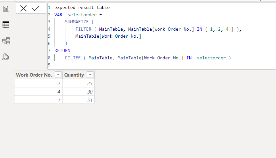Click the cell with Work Order No. 2
This screenshot has height=158, width=276.
(x=38, y=83)
